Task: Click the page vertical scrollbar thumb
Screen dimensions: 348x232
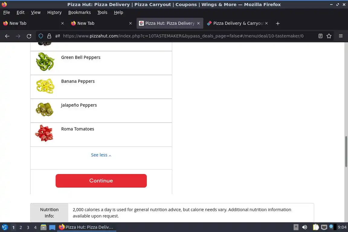Action: tap(346, 152)
